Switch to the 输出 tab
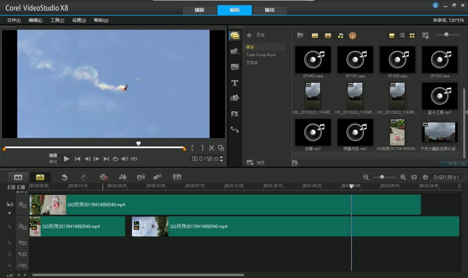468x278 pixels. [x=269, y=10]
